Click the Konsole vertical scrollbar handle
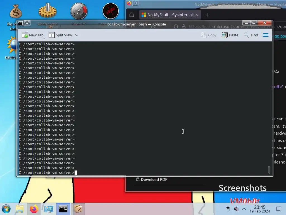 pos(269,169)
